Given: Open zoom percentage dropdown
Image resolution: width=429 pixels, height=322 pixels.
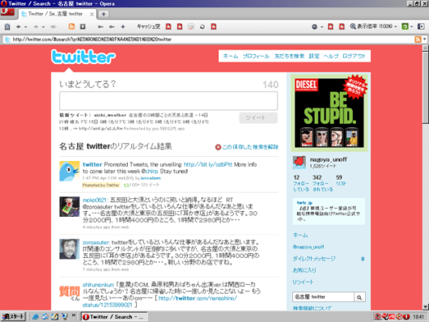Looking at the screenshot, I should point(396,27).
